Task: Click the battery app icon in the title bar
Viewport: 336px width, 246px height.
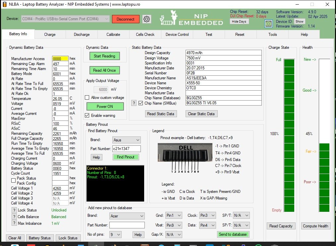Action: pyautogui.click(x=4, y=4)
